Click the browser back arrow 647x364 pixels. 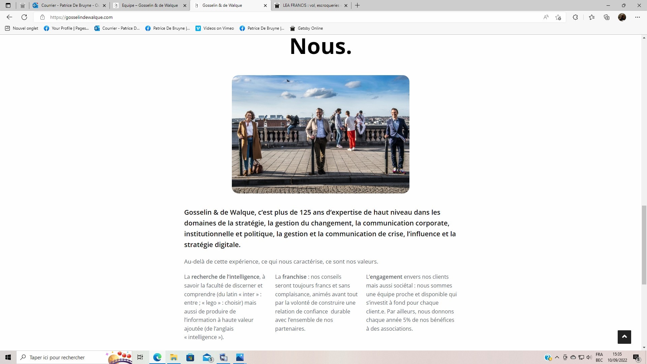9,17
